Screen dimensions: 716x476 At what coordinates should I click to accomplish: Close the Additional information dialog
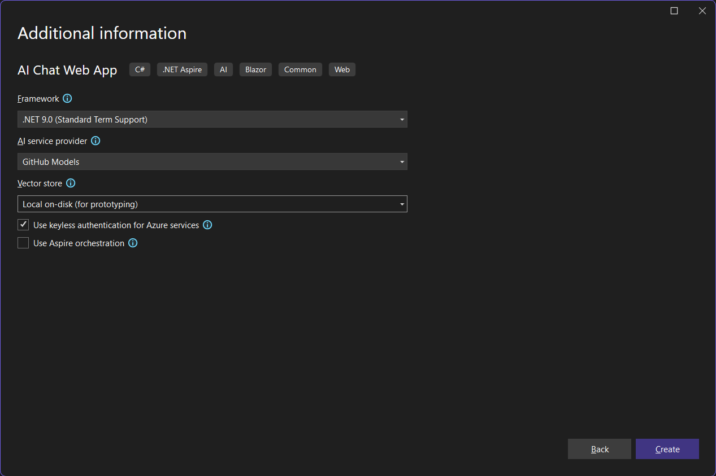point(702,11)
